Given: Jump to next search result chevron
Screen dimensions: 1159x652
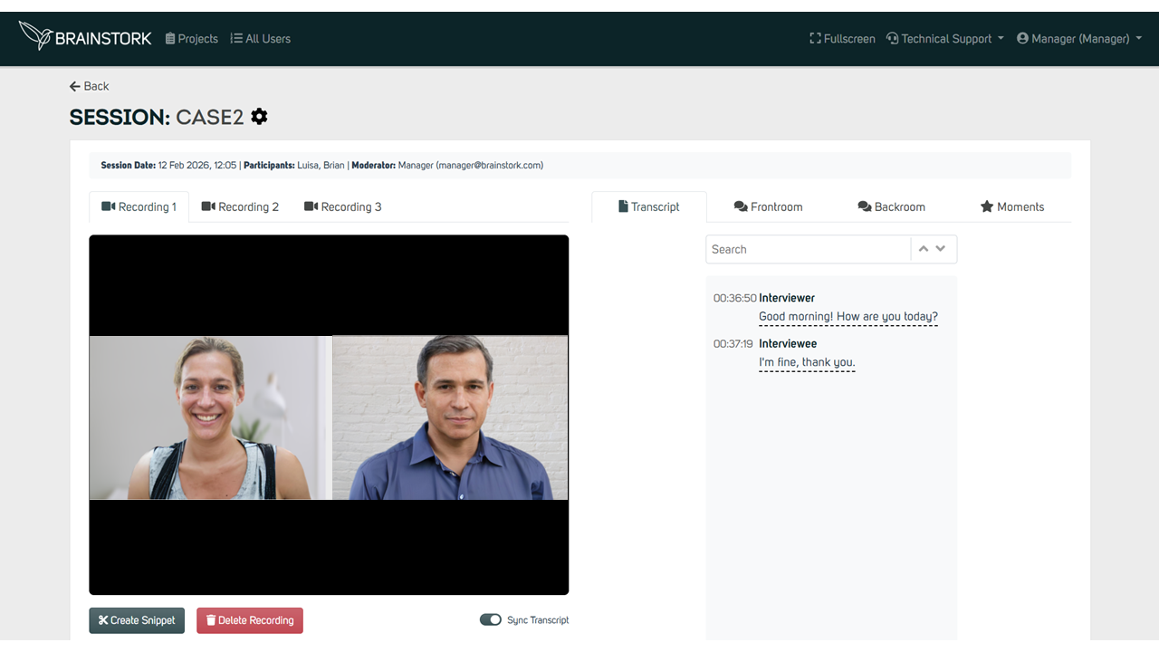Looking at the screenshot, I should tap(941, 249).
